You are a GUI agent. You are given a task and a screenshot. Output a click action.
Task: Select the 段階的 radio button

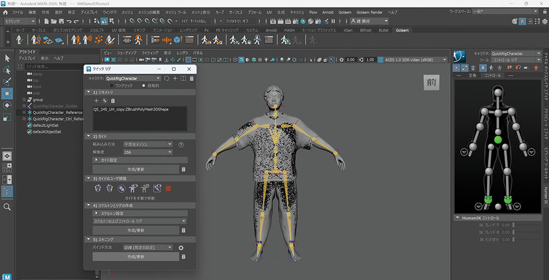click(144, 85)
